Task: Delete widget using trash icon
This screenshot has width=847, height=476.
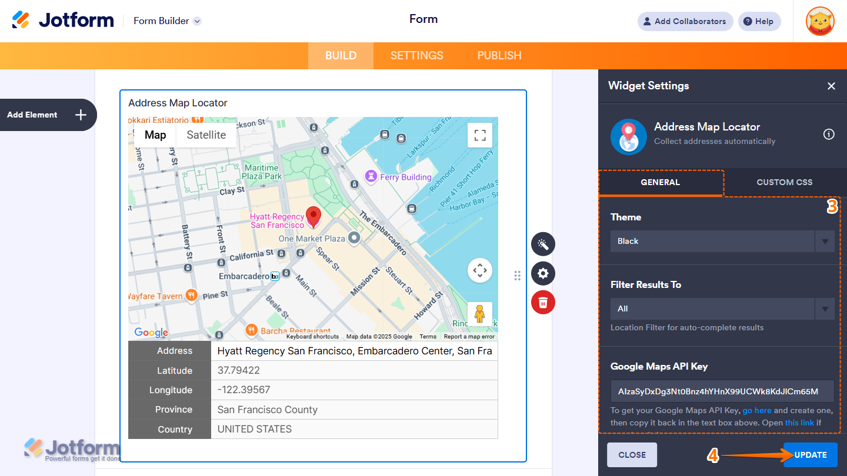Action: click(543, 302)
